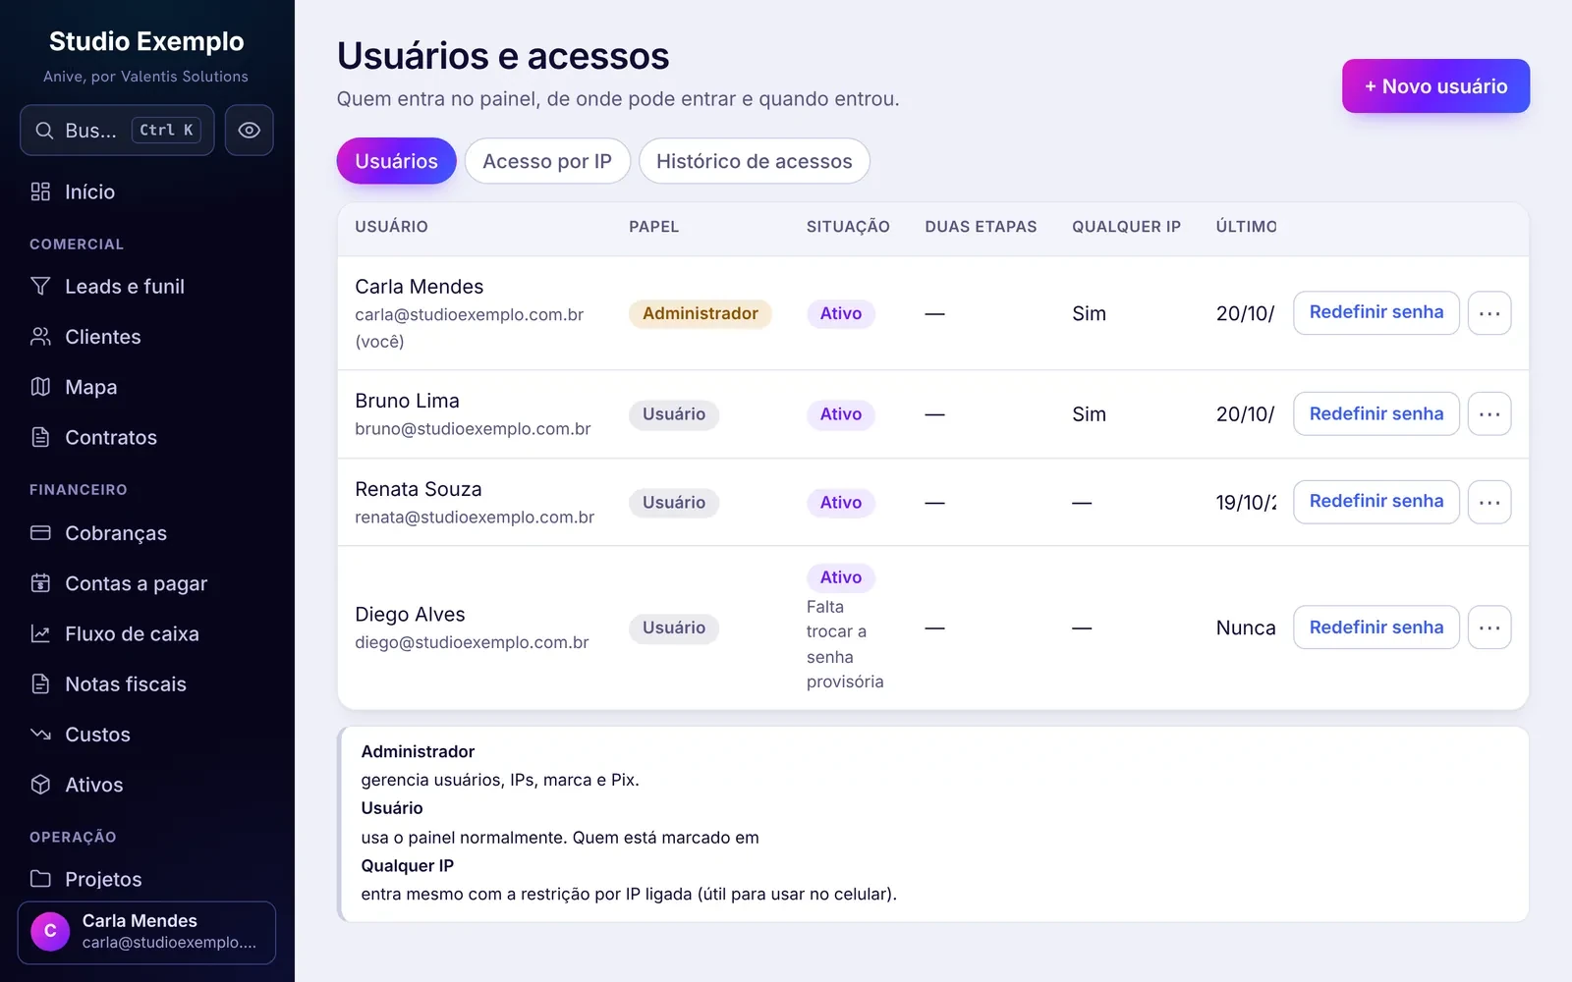The width and height of the screenshot is (1572, 982).
Task: Open the more options menu for Diego Alves
Action: [x=1489, y=627]
